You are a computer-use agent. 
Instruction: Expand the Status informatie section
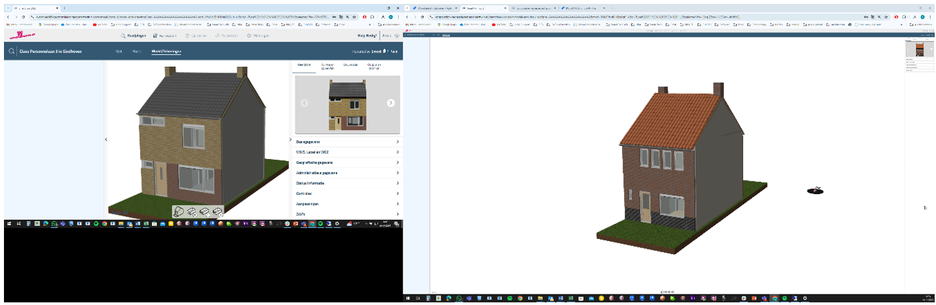coord(346,184)
